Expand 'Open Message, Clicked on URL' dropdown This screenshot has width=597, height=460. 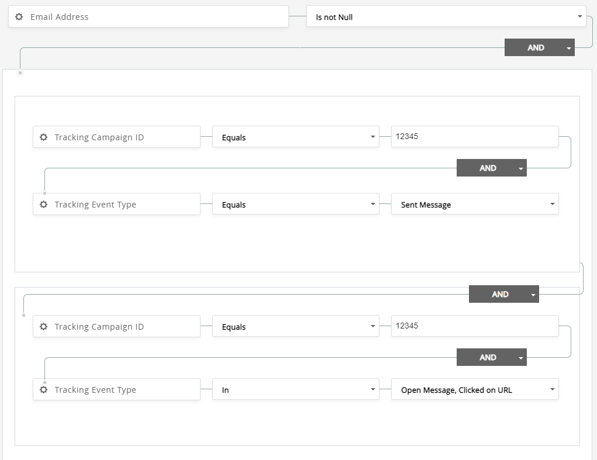tap(474, 390)
